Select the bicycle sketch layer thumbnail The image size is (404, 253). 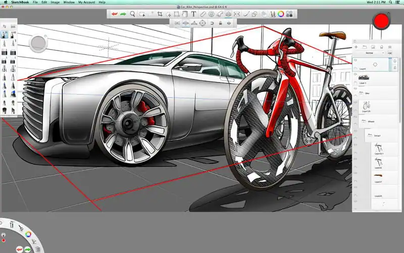tap(367, 106)
